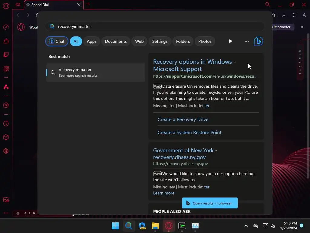310x233 pixels.
Task: Open a new tab with plus button
Action: tap(88, 4)
